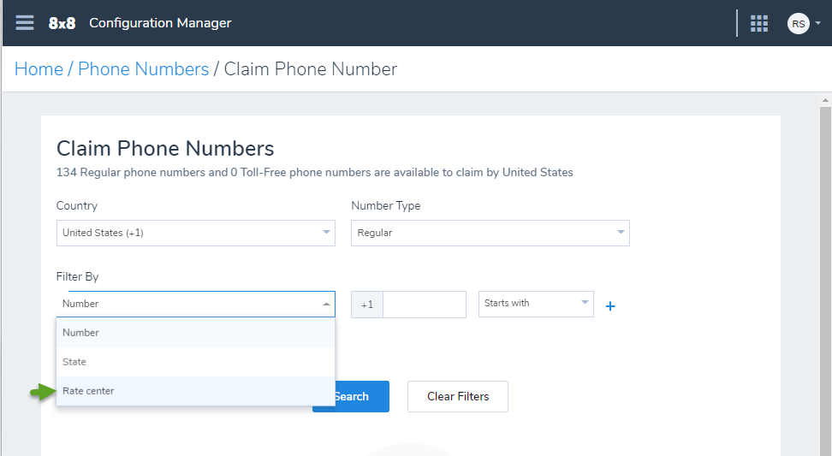Choose Number from filter list
Screen dimensions: 832x456
point(196,333)
